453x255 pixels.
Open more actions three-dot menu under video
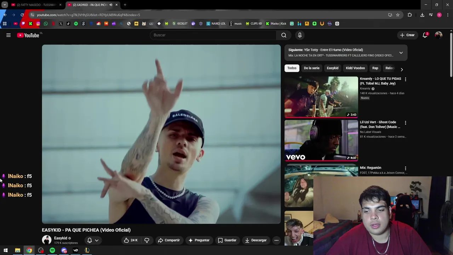[276, 240]
